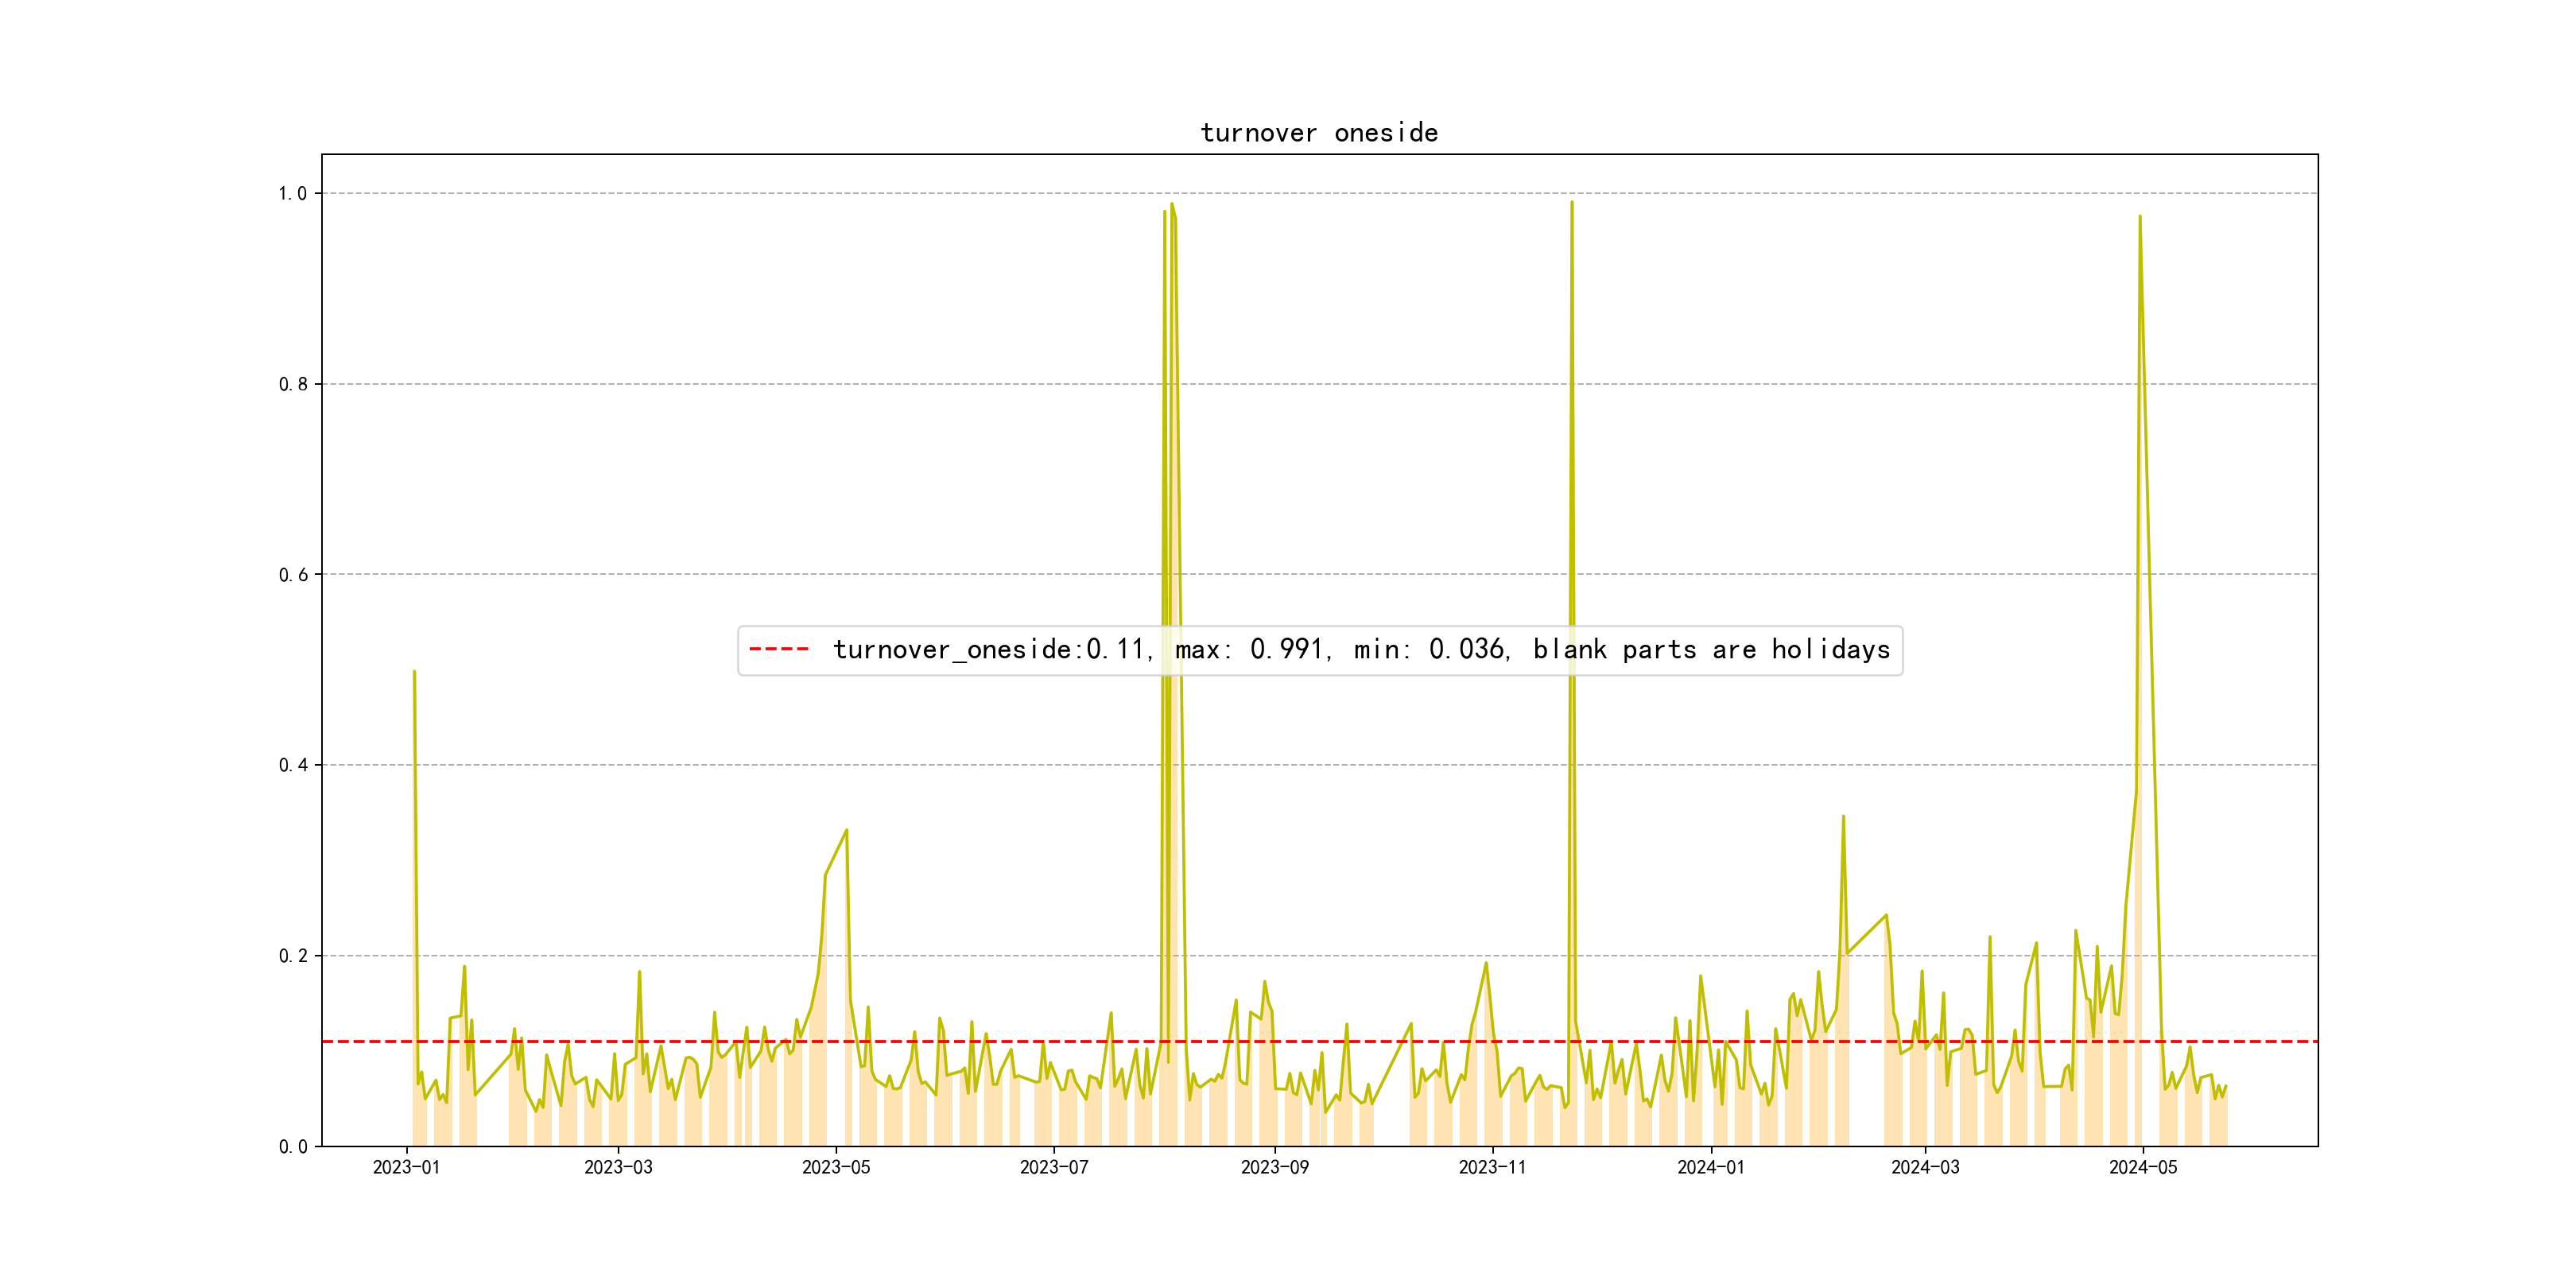Click the 0.8 y-axis tick label
The height and width of the screenshot is (1288, 2576).
(x=293, y=384)
